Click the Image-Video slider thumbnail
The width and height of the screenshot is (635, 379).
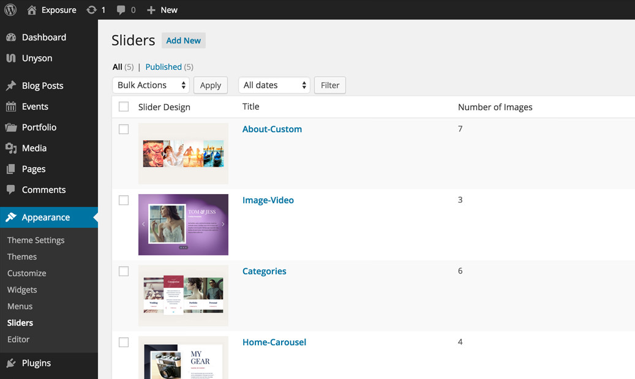183,225
